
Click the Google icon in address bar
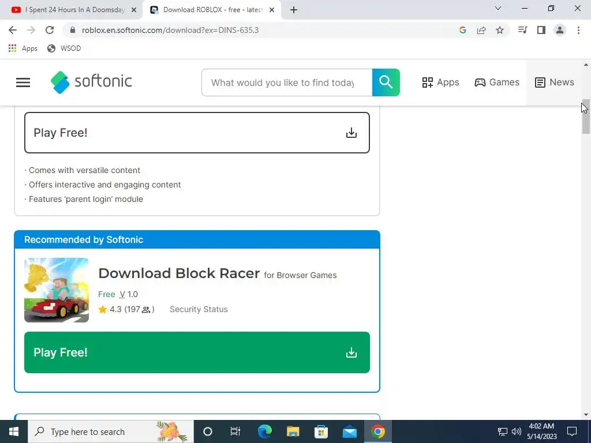(x=463, y=30)
